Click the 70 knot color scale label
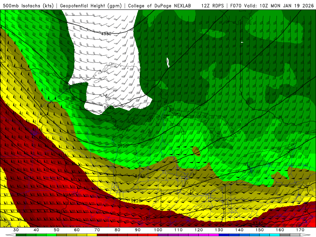 pyautogui.click(x=97, y=230)
